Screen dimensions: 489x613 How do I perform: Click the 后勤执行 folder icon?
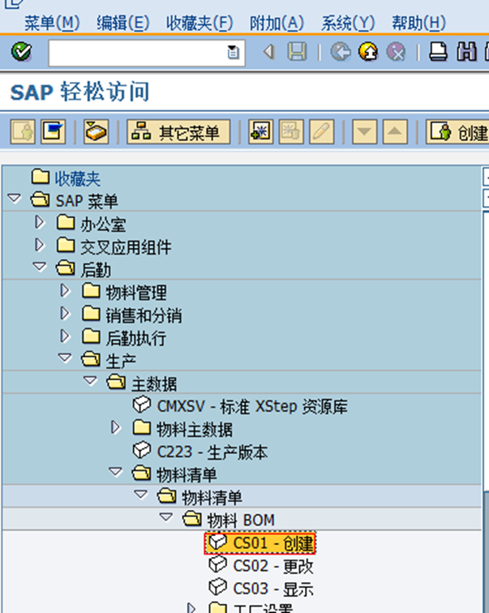[x=91, y=337]
